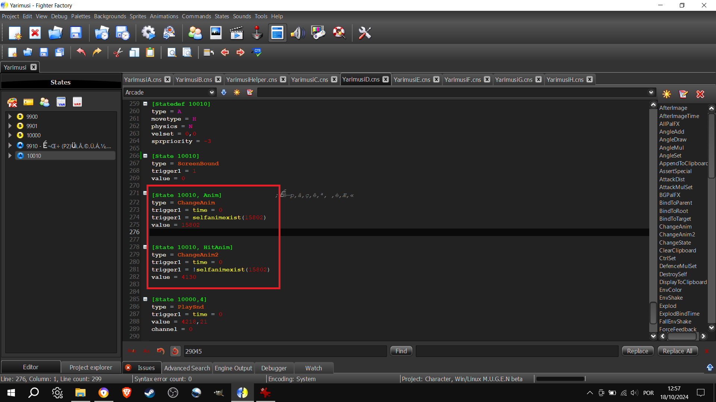
Task: Click the yellow card icon in States panel
Action: tap(28, 102)
